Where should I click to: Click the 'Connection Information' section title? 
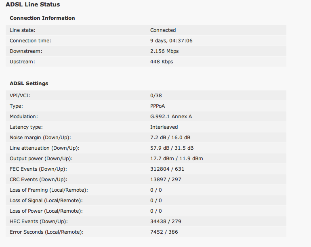pos(42,18)
